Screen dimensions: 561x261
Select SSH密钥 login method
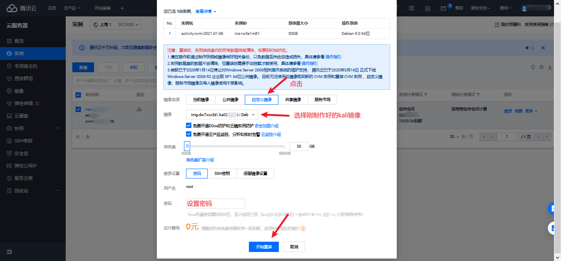click(x=222, y=174)
